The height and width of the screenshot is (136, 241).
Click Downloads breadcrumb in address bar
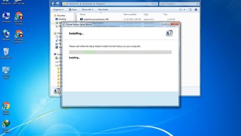[x=87, y=4]
